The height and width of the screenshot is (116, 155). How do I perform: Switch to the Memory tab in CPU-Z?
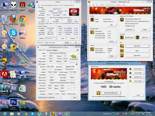pyautogui.click(x=56, y=5)
